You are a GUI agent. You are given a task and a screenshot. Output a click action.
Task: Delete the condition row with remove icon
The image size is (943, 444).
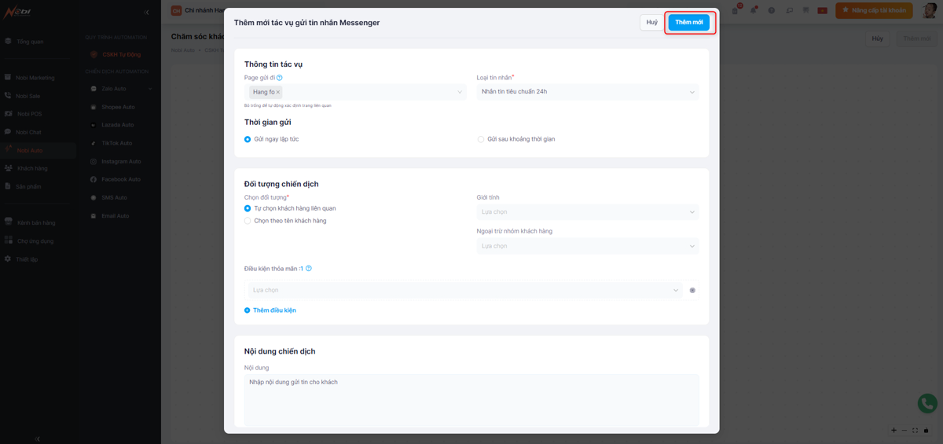[x=692, y=291]
